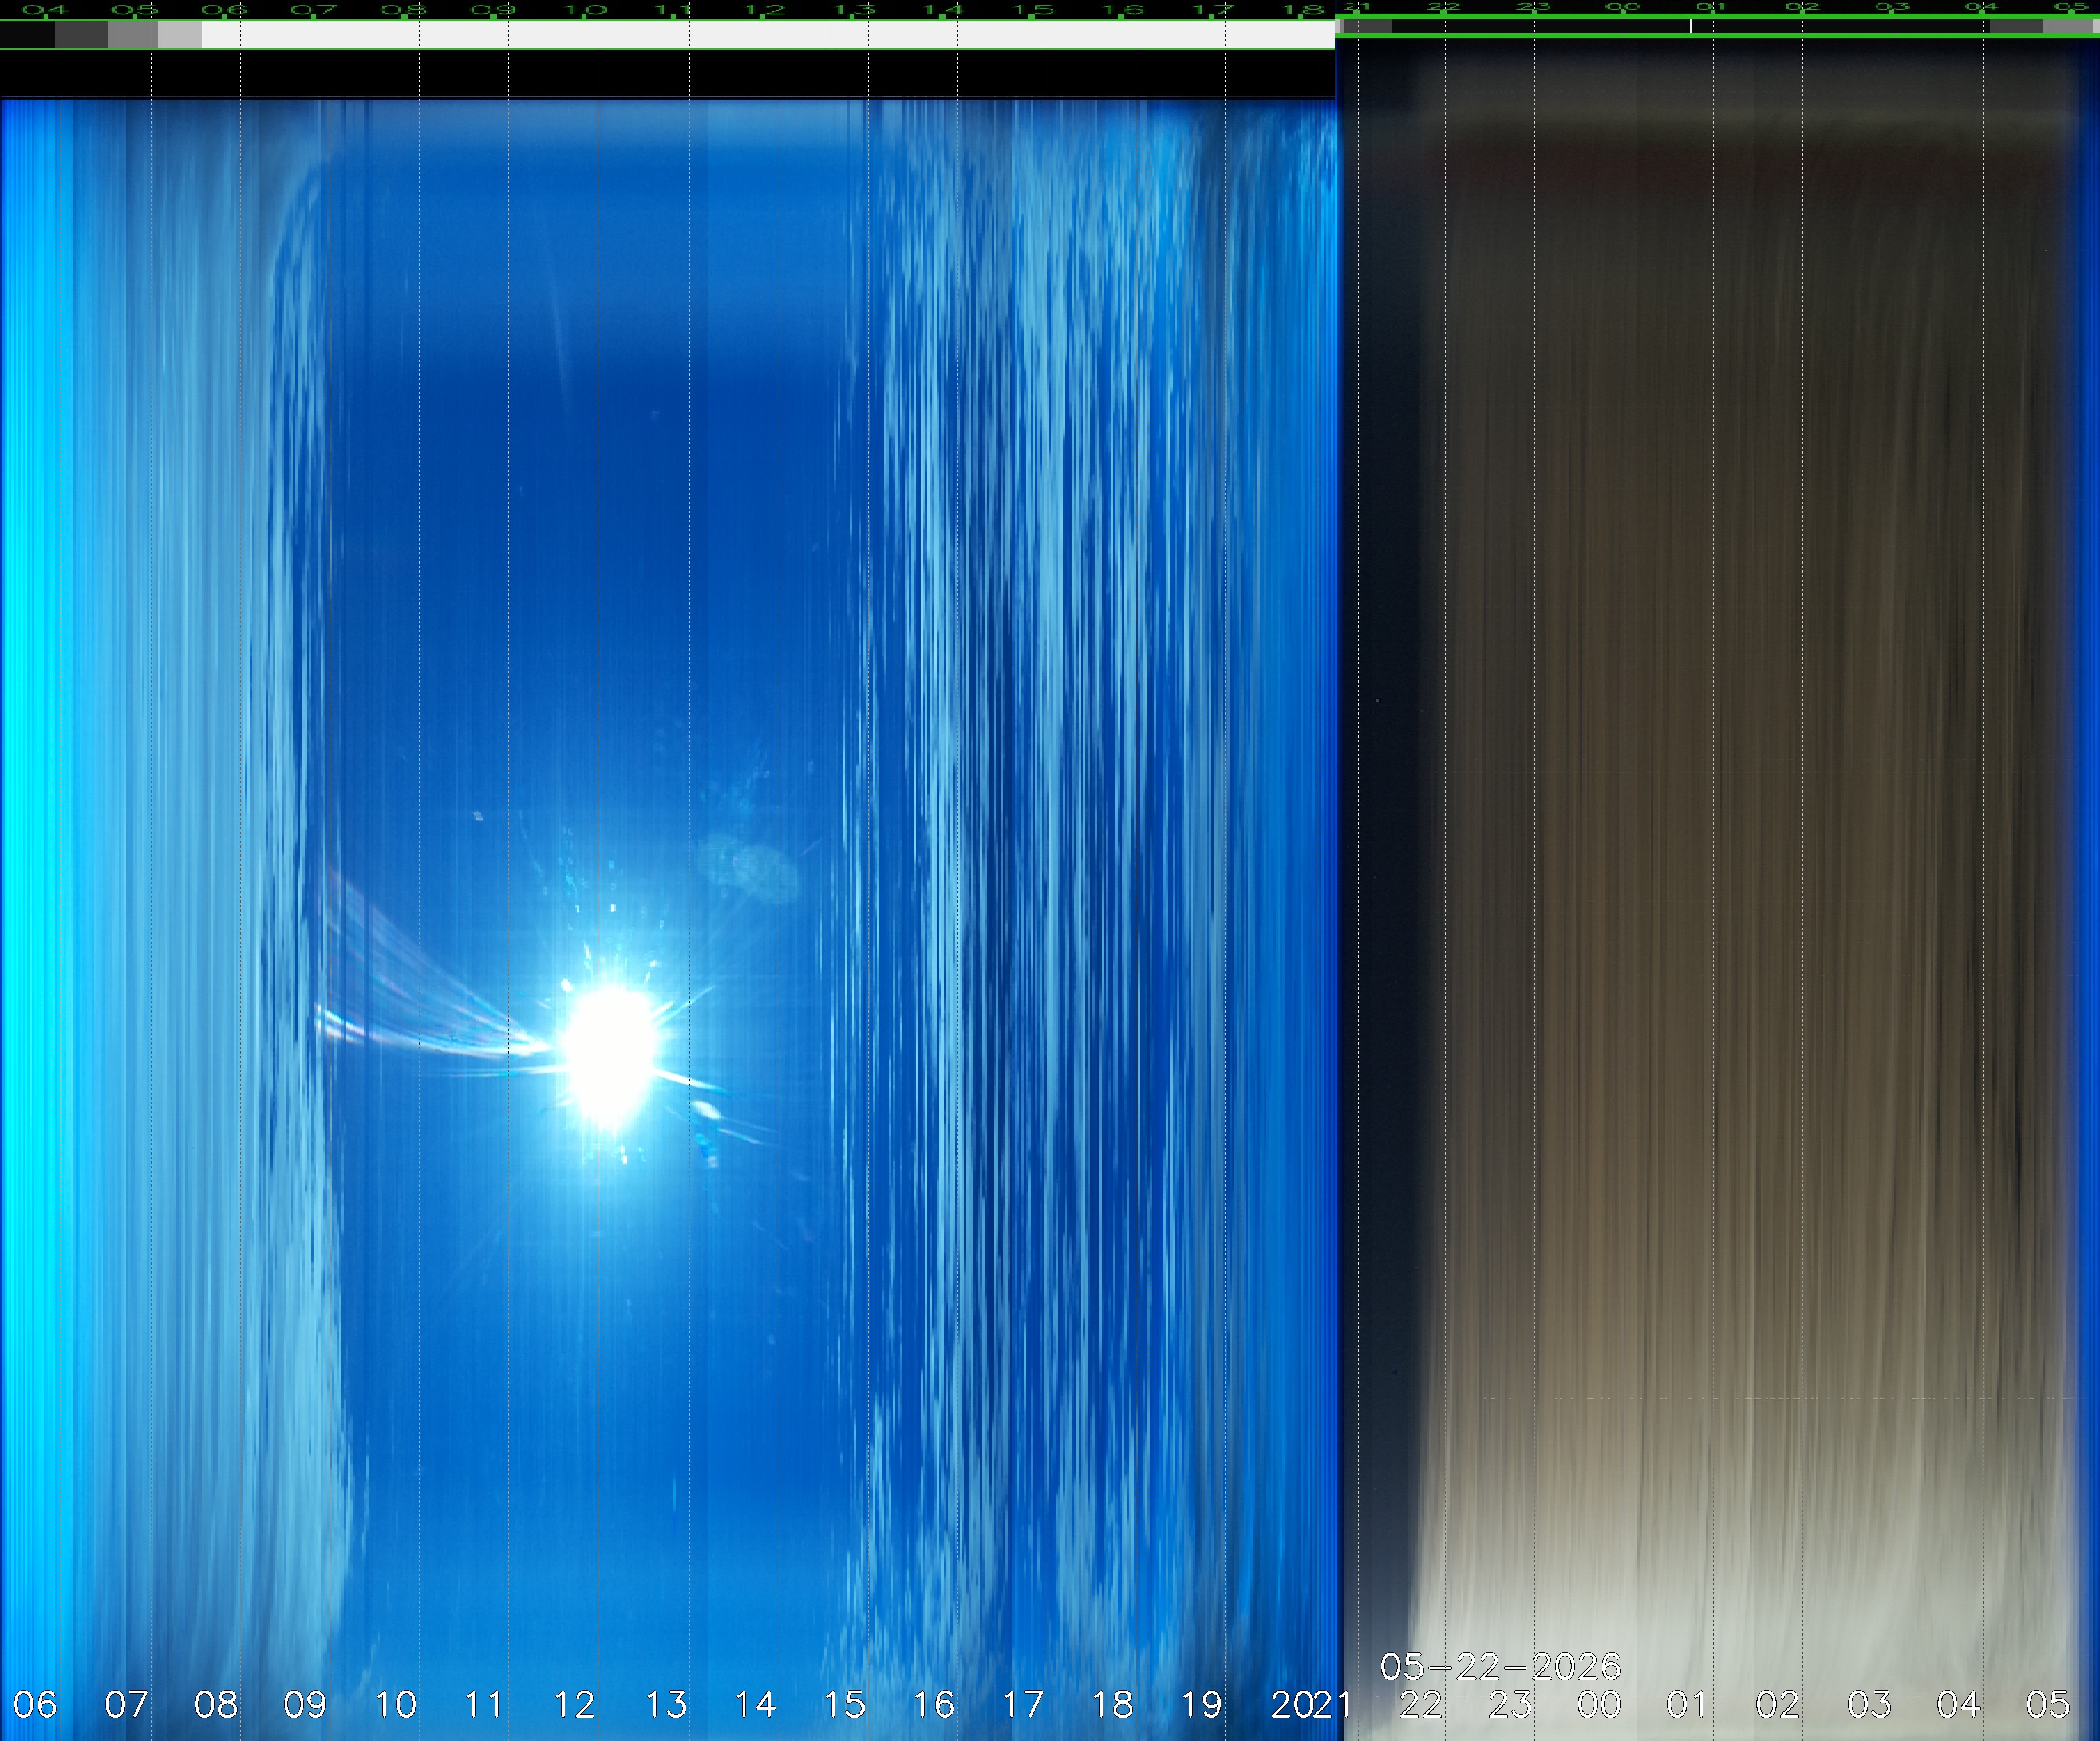The image size is (2100, 1741).
Task: Click the dark gray twilight block in top bar
Action: (81, 35)
